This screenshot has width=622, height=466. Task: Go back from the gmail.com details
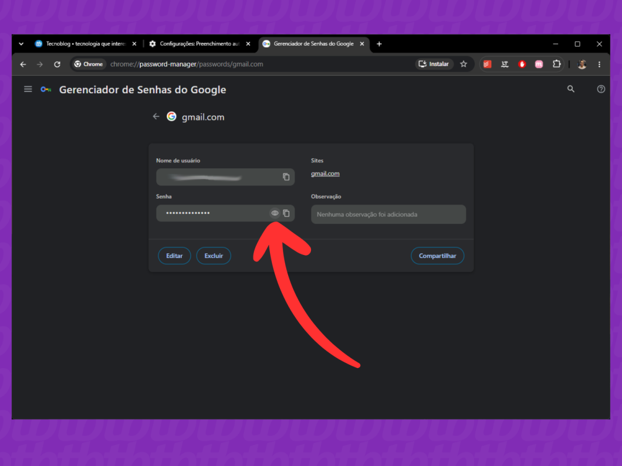(x=156, y=117)
